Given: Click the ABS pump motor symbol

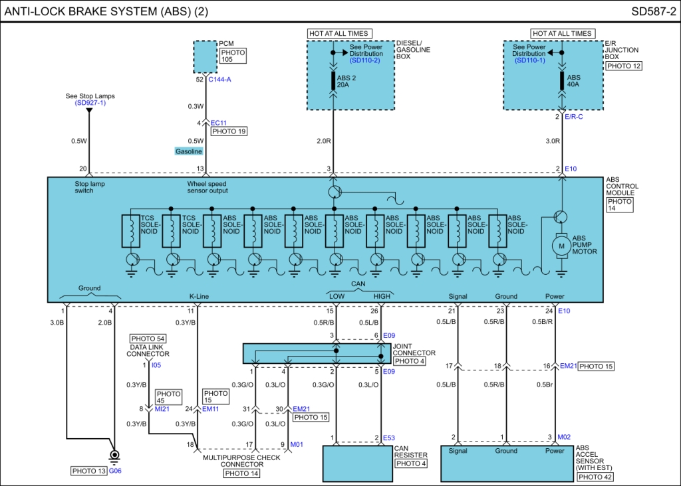Looking at the screenshot, I should (x=562, y=246).
